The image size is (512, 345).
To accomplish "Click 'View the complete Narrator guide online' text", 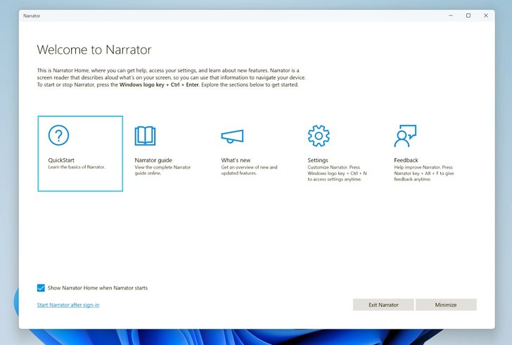I will point(162,170).
